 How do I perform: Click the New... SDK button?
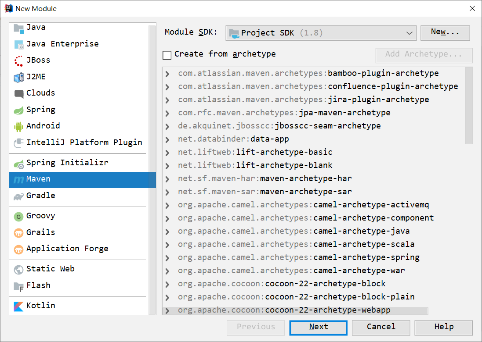[445, 32]
